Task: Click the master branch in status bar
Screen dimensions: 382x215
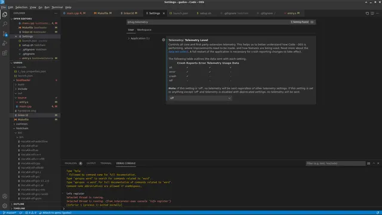Action: [x=10, y=213]
